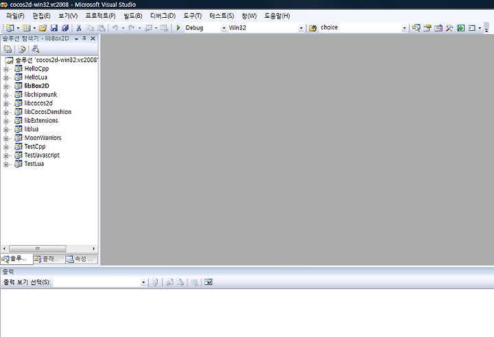494x337 pixels.
Task: Open the 디버그(D) menu
Action: [x=163, y=16]
